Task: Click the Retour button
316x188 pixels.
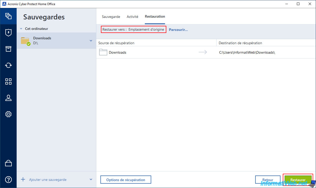Action: point(268,180)
